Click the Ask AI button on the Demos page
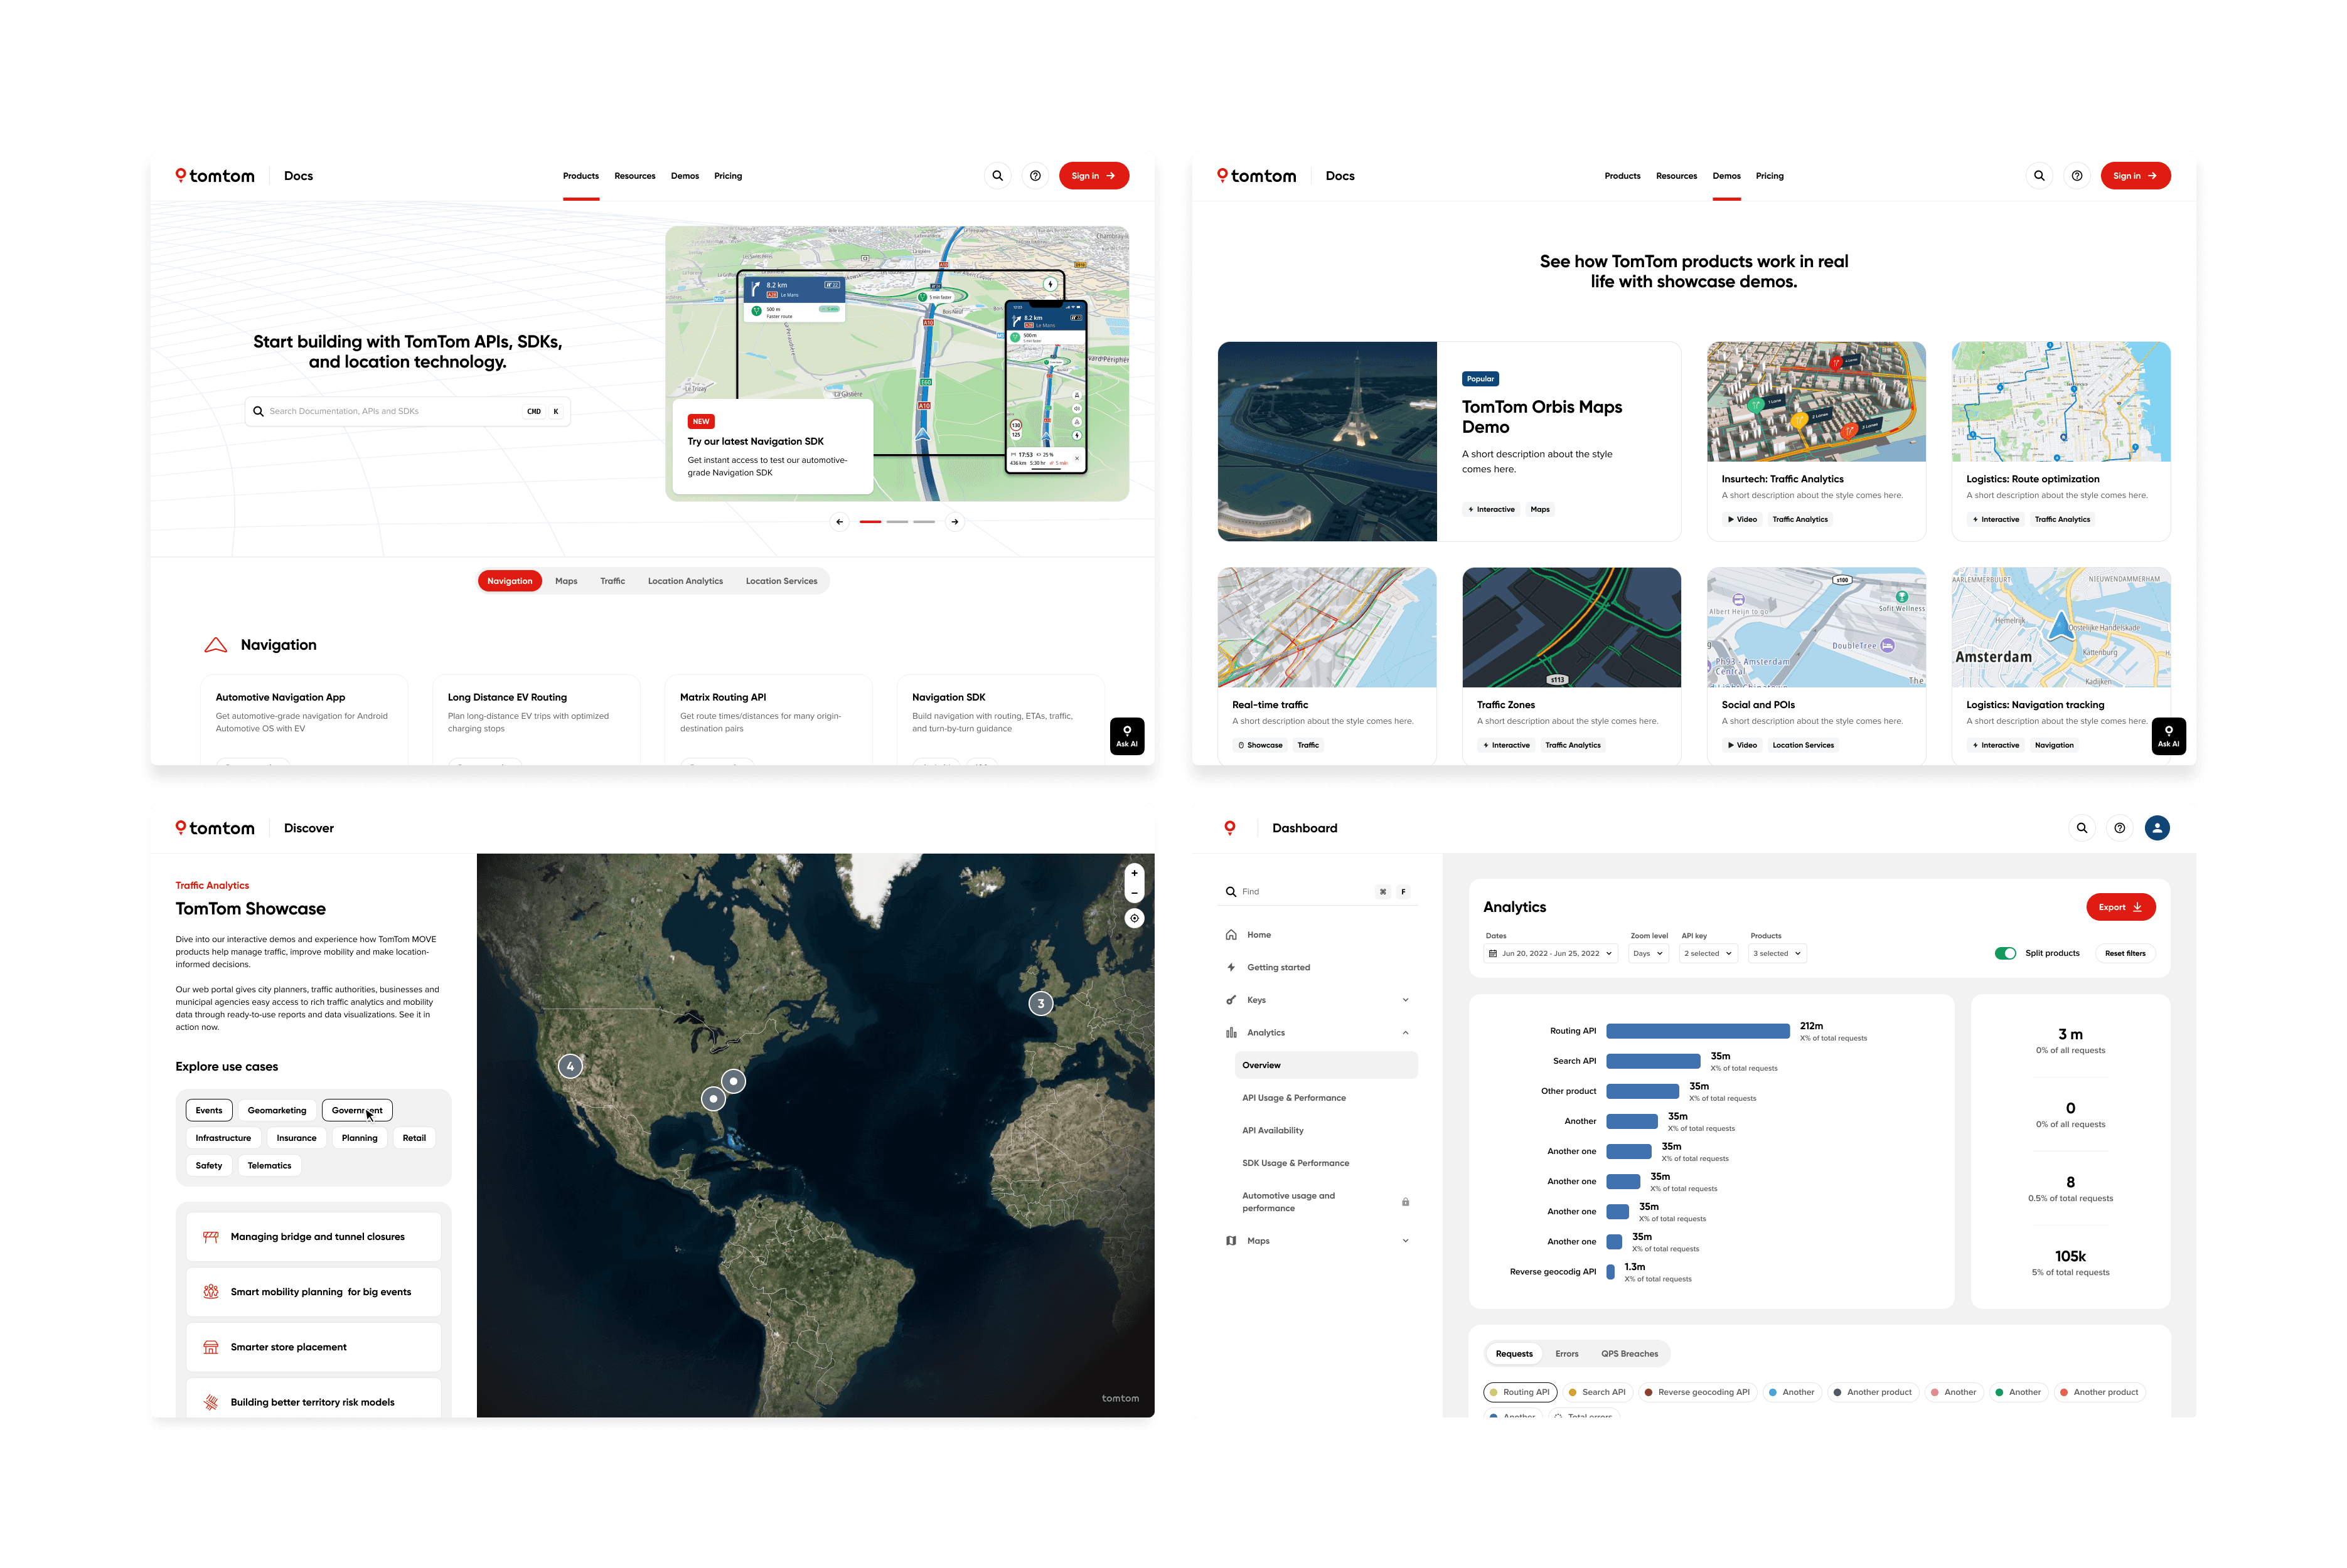 click(2168, 736)
